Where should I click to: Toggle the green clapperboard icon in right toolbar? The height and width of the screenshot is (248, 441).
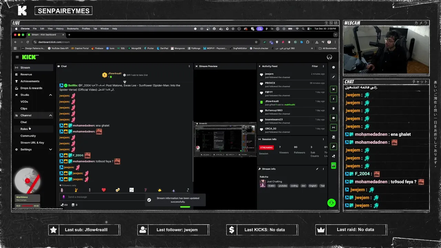[334, 166]
